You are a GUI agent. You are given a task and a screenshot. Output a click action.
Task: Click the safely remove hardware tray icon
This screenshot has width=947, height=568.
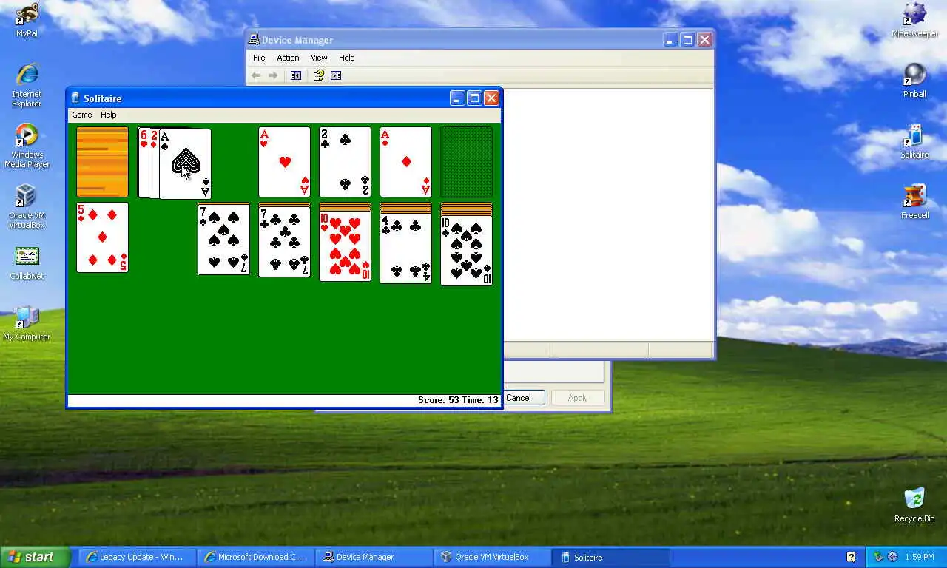pos(878,557)
